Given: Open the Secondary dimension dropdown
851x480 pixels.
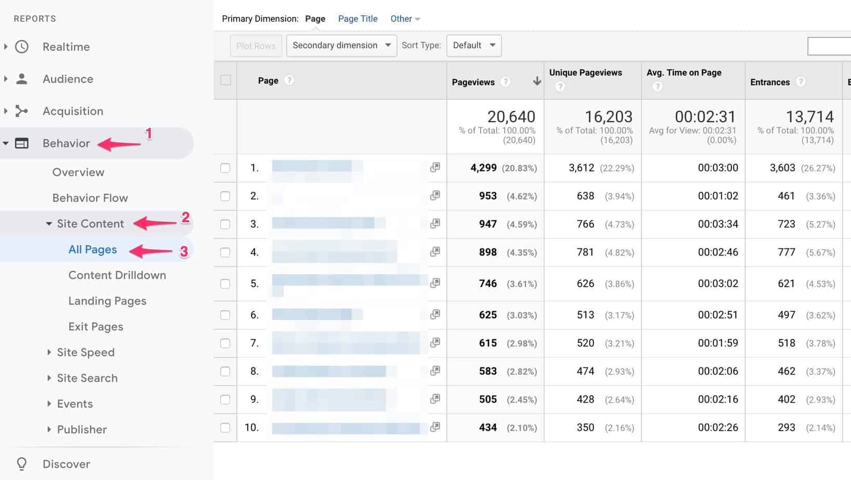Looking at the screenshot, I should pyautogui.click(x=341, y=45).
